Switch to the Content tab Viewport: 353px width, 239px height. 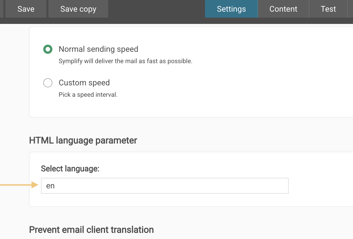click(283, 9)
